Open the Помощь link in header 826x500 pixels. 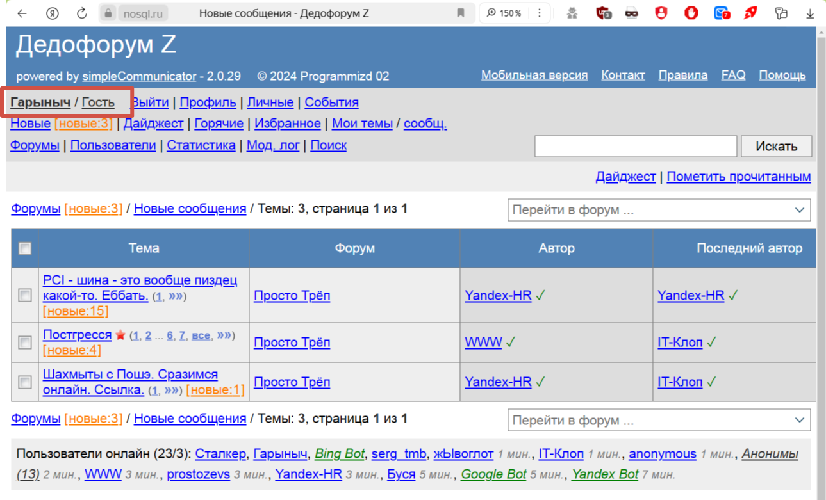click(782, 75)
